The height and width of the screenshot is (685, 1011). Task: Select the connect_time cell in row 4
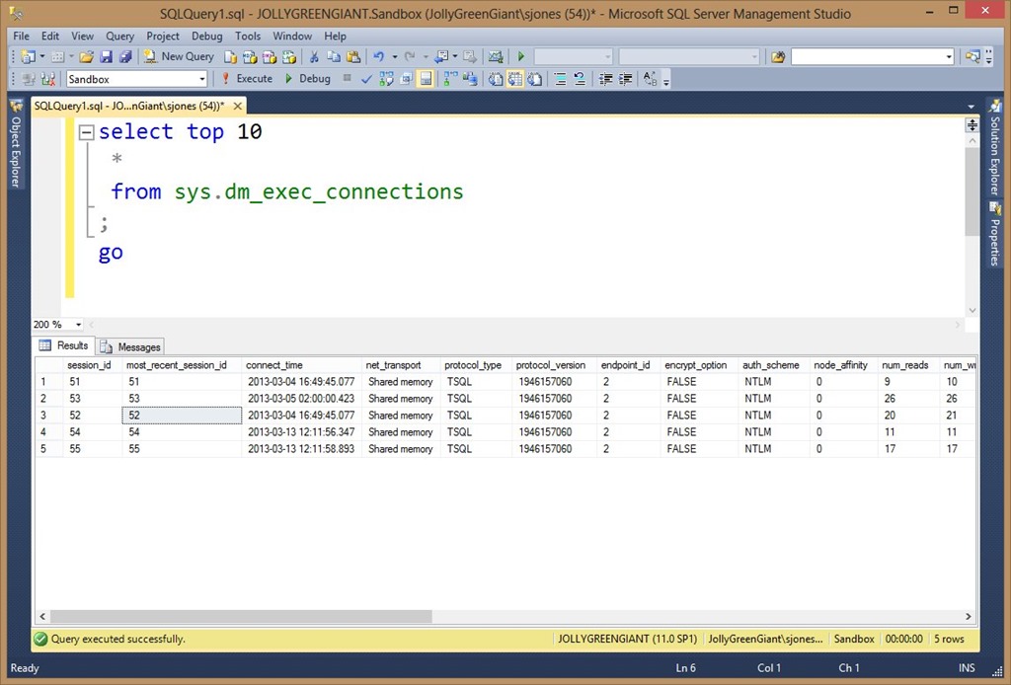coord(300,432)
